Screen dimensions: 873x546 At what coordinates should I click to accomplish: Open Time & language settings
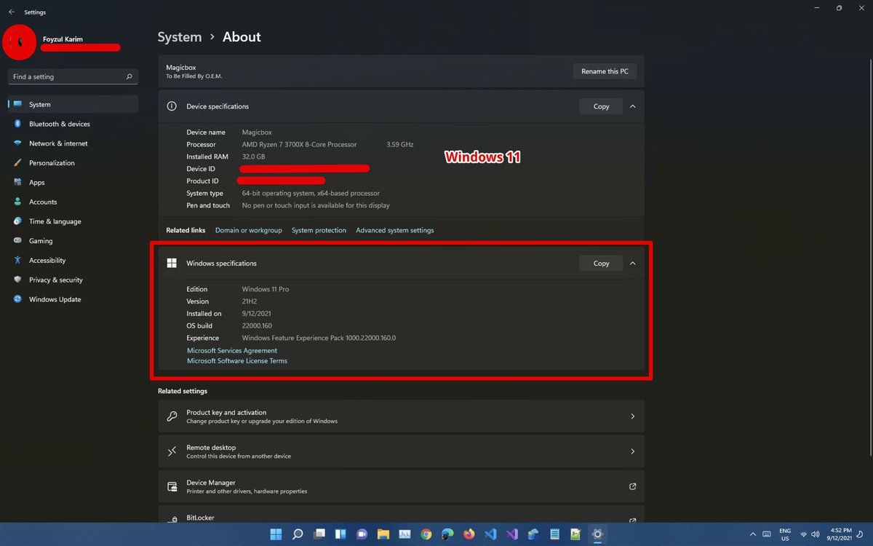(73, 221)
